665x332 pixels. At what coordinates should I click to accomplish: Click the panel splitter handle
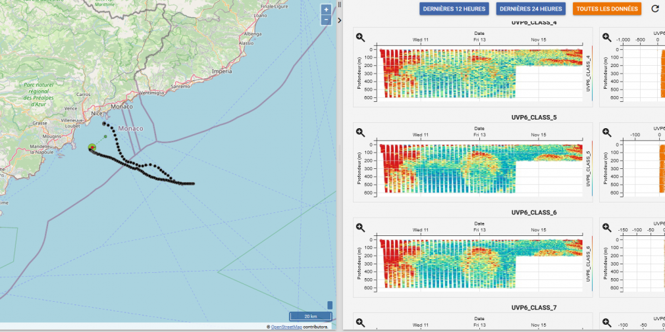pos(339,5)
